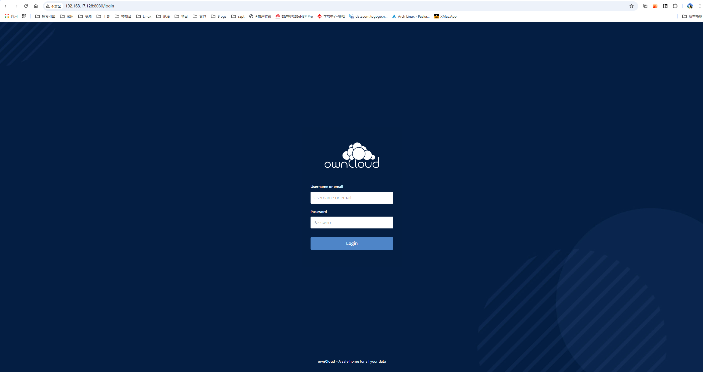Open the browser profile avatar
Screen dimensions: 703x372
coord(690,6)
